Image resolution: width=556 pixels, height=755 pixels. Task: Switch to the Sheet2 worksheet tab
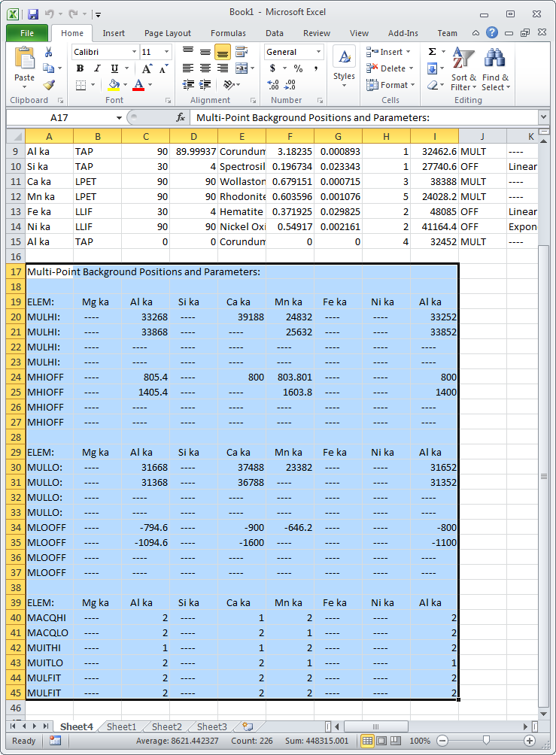(x=166, y=726)
